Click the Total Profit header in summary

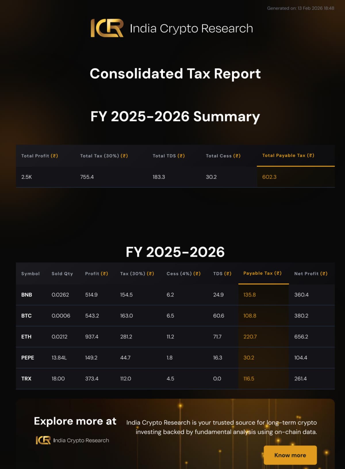tap(40, 156)
